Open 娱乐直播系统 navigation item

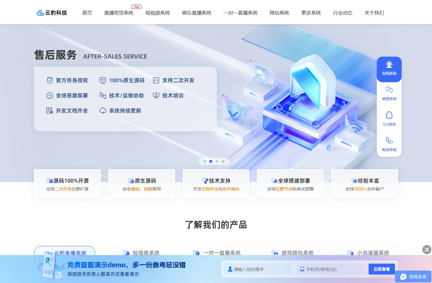coord(197,13)
